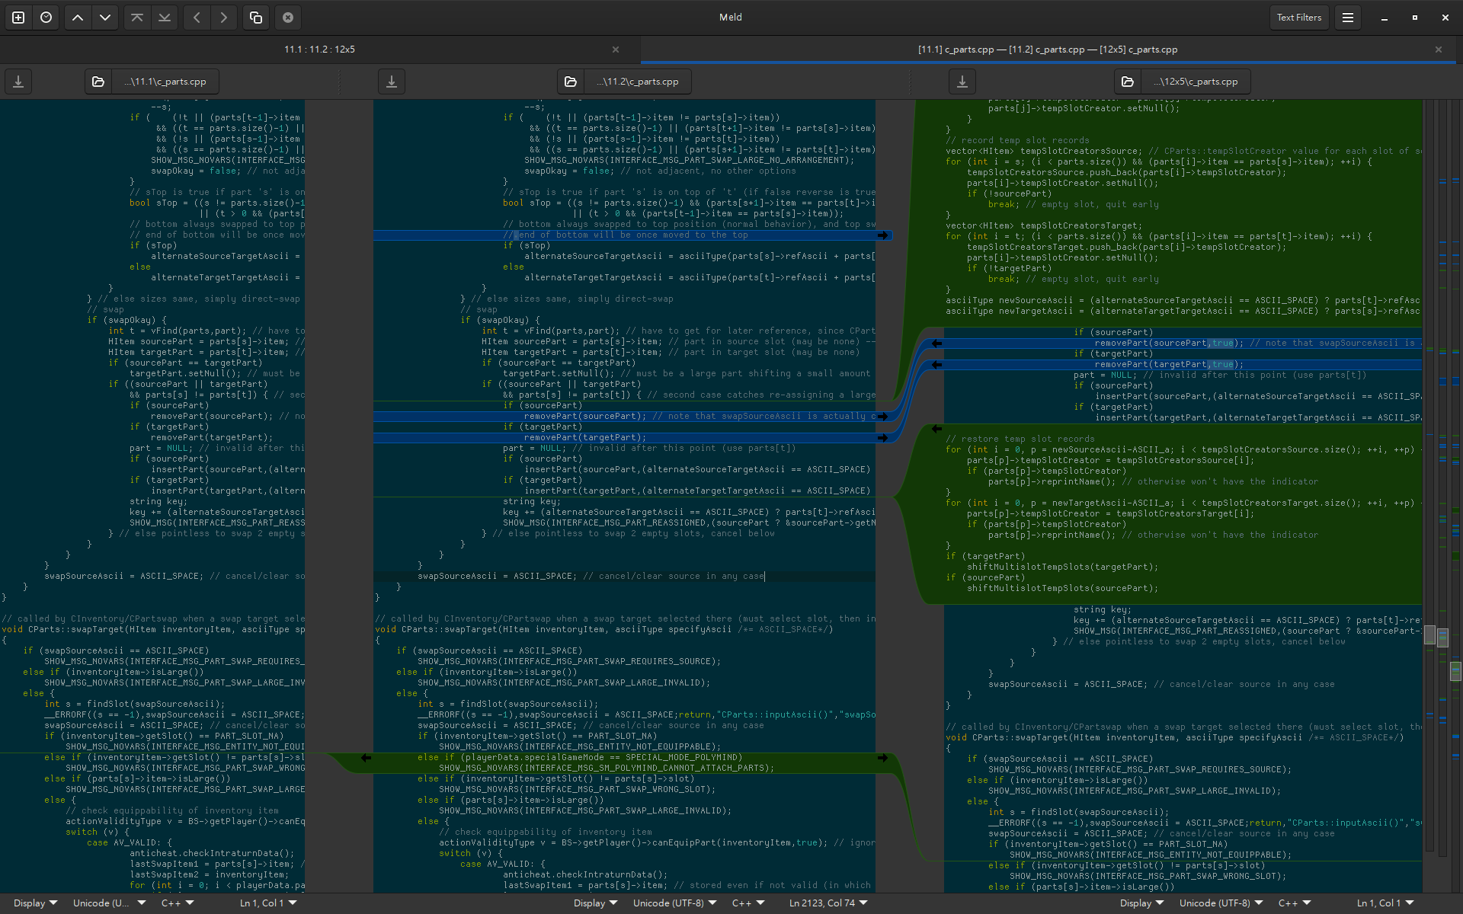This screenshot has width=1463, height=914.
Task: Push POLYMIND block to left pane arrow
Action: click(366, 758)
